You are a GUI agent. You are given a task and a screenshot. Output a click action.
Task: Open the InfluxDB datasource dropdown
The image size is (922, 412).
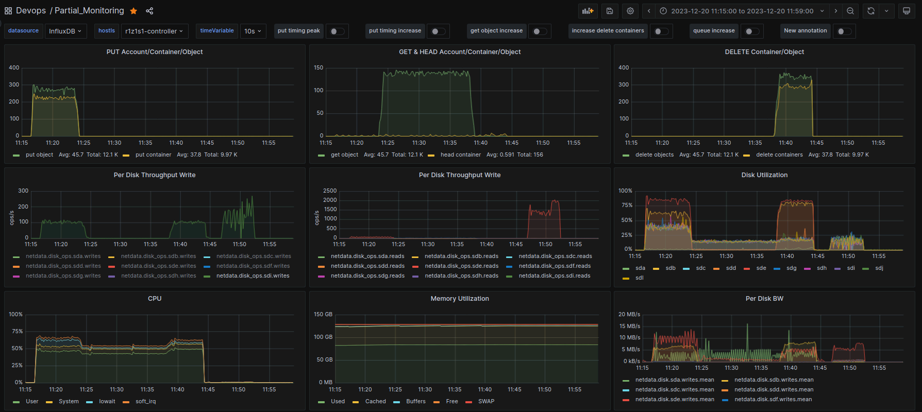[65, 31]
